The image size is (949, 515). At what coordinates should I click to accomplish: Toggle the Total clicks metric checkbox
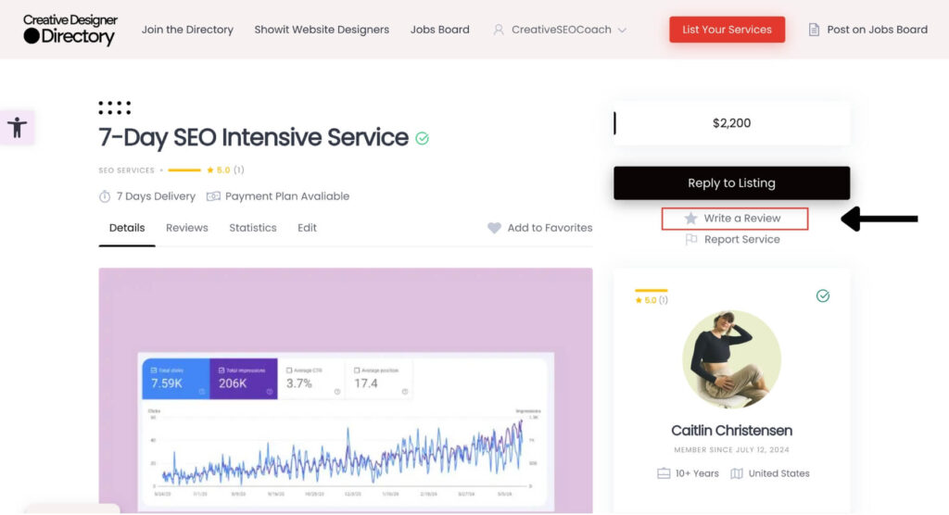coord(150,370)
